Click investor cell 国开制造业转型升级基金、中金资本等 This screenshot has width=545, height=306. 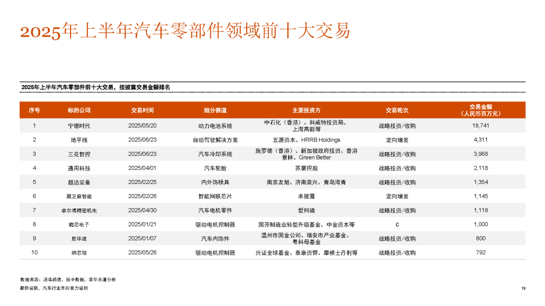click(x=306, y=225)
